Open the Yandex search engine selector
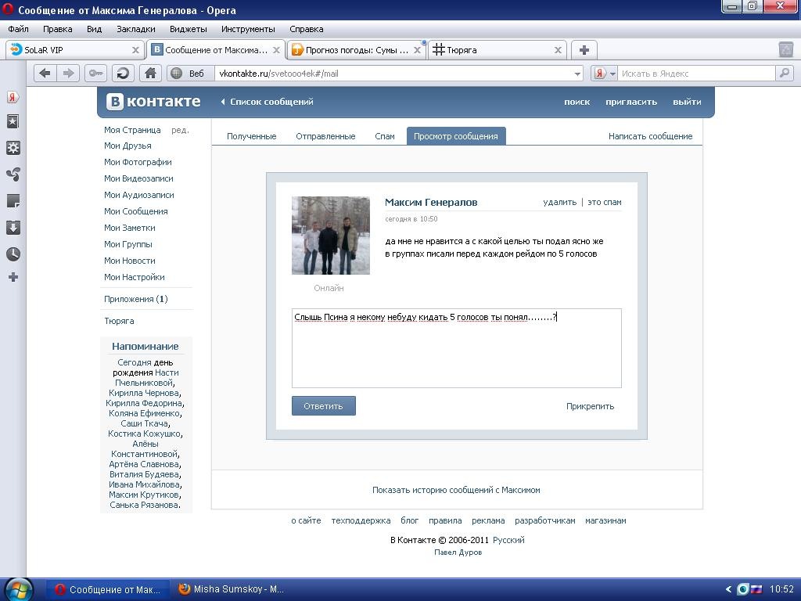The height and width of the screenshot is (601, 801). 605,73
